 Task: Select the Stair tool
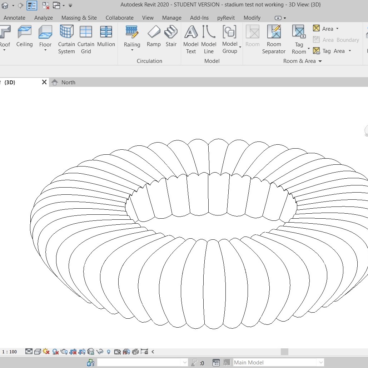point(171,36)
